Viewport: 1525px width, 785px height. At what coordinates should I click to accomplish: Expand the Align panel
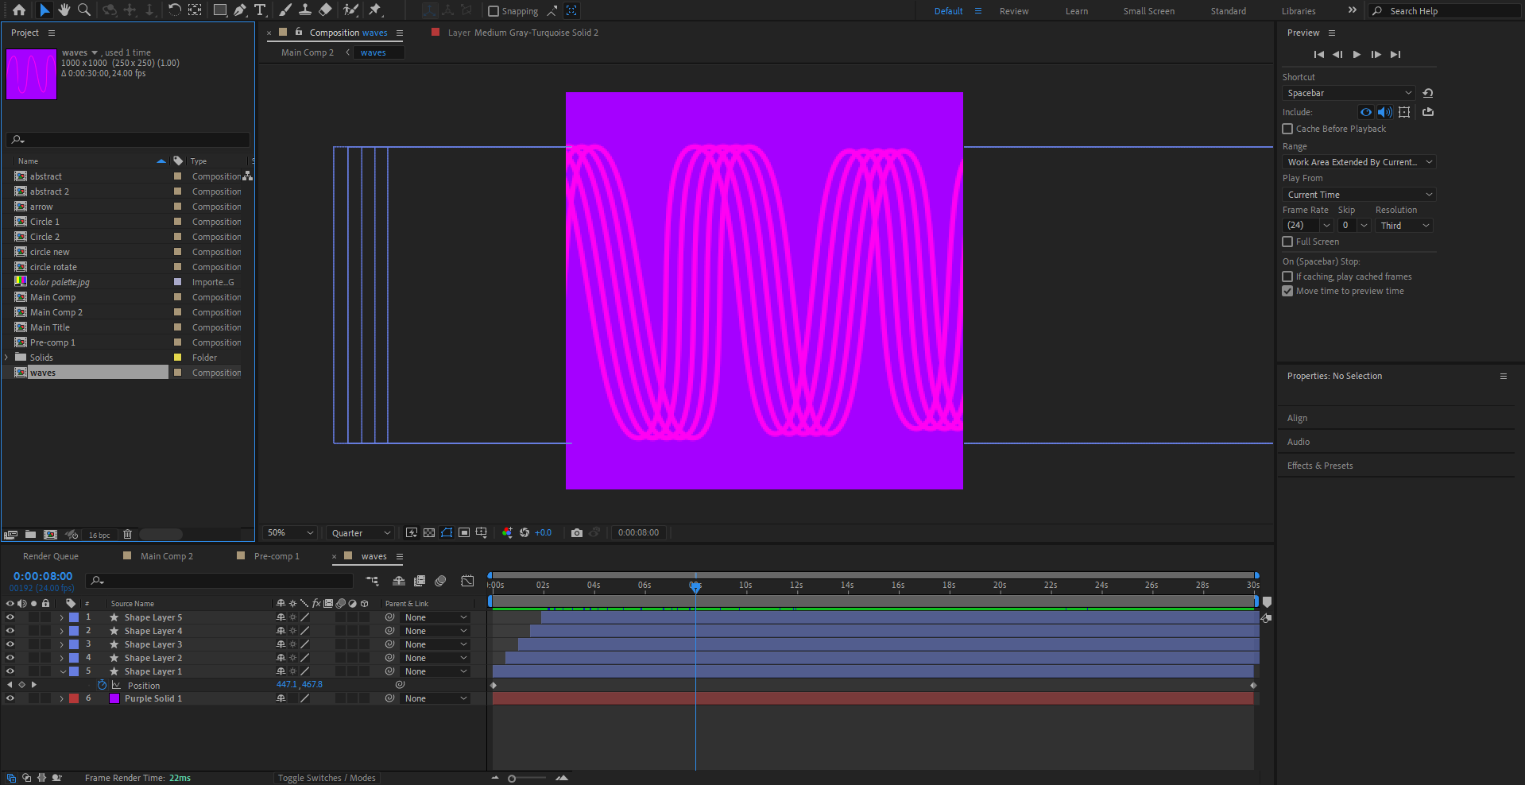[x=1297, y=418]
